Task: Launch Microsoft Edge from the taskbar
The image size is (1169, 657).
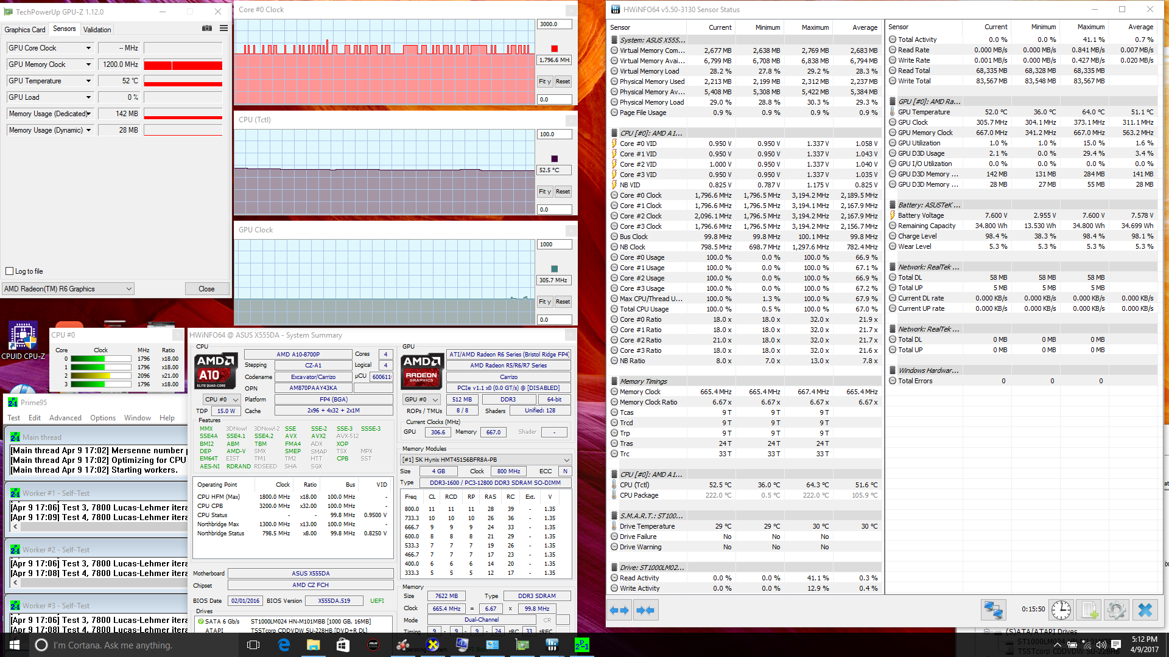Action: [x=284, y=645]
